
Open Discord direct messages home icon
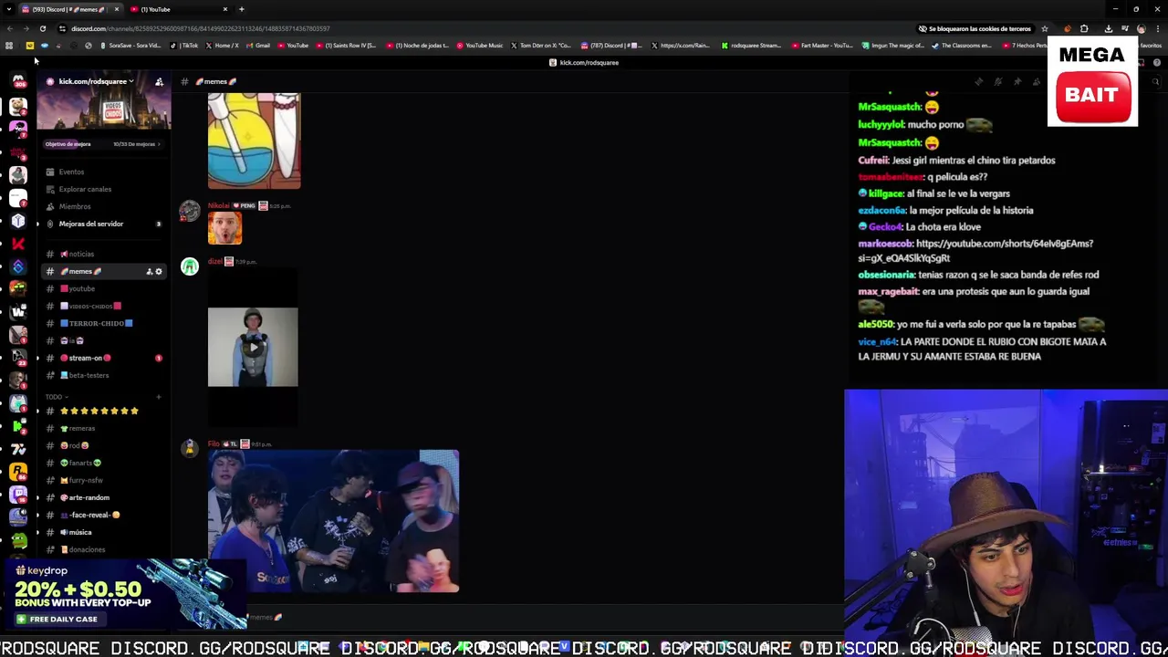(x=18, y=81)
